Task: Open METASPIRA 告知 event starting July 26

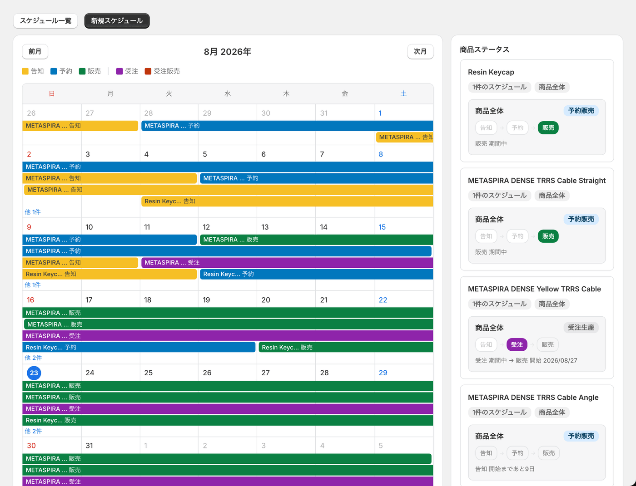Action: 80,126
